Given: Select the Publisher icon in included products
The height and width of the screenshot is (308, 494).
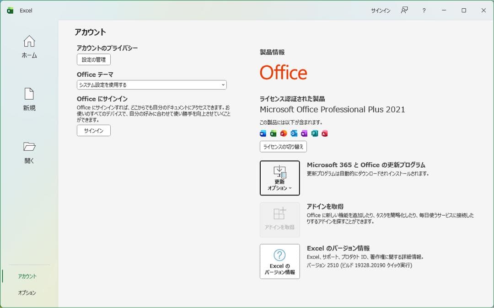Looking at the screenshot, I should (314, 133).
